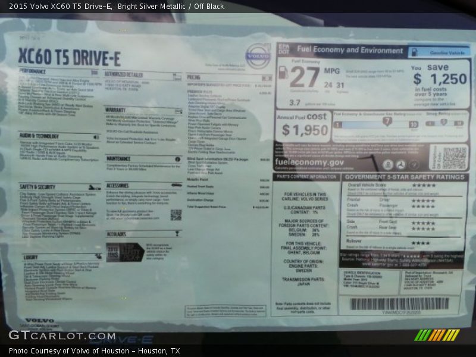Click the pump icon in the Gasoline Vehicle badge
Viewport: 476px width, 357px height.
click(414, 52)
